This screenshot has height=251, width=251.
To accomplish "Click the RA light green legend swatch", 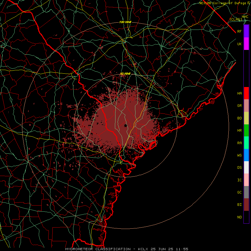I will (246, 143).
